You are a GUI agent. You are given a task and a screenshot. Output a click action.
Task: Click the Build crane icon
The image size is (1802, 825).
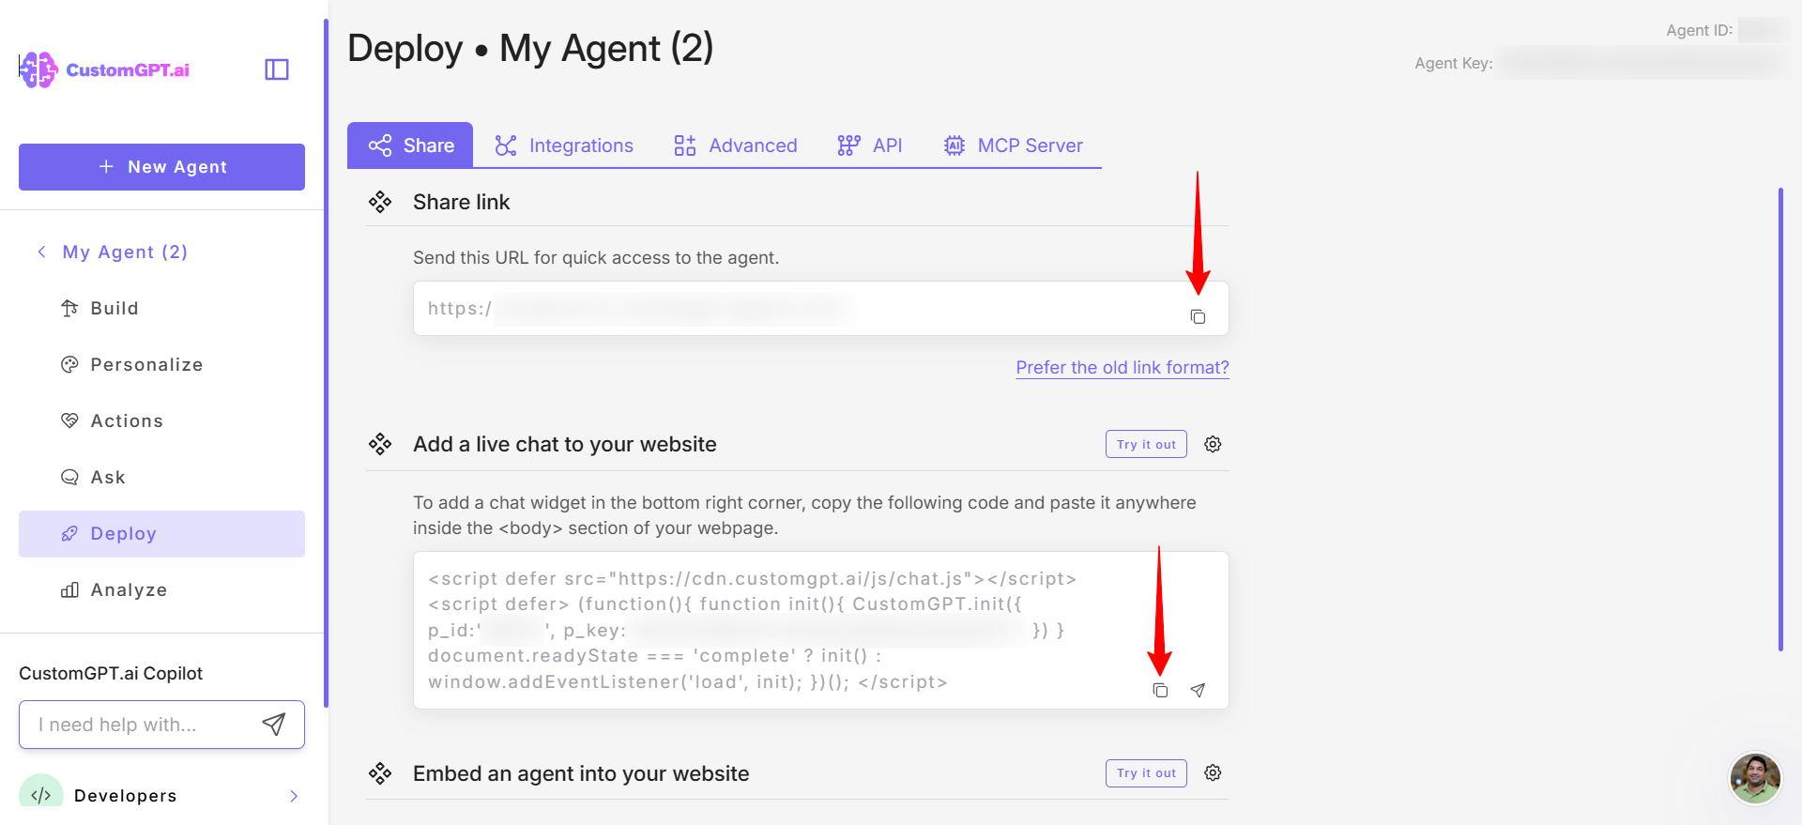tap(69, 308)
